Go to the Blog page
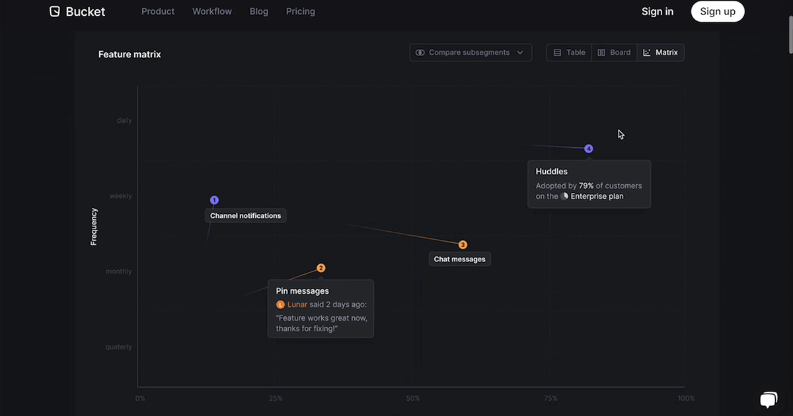 coord(259,11)
